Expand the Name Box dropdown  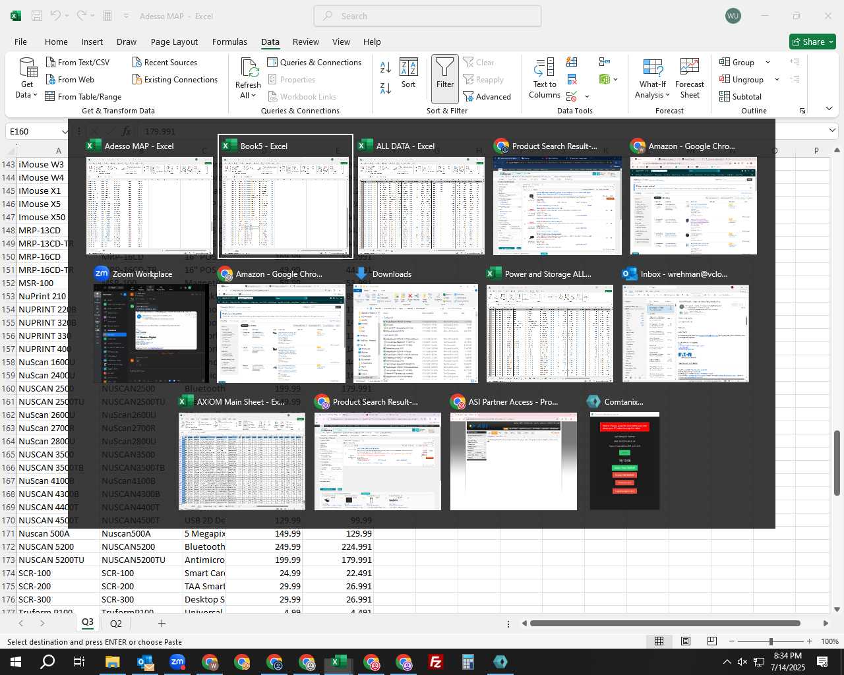[65, 131]
